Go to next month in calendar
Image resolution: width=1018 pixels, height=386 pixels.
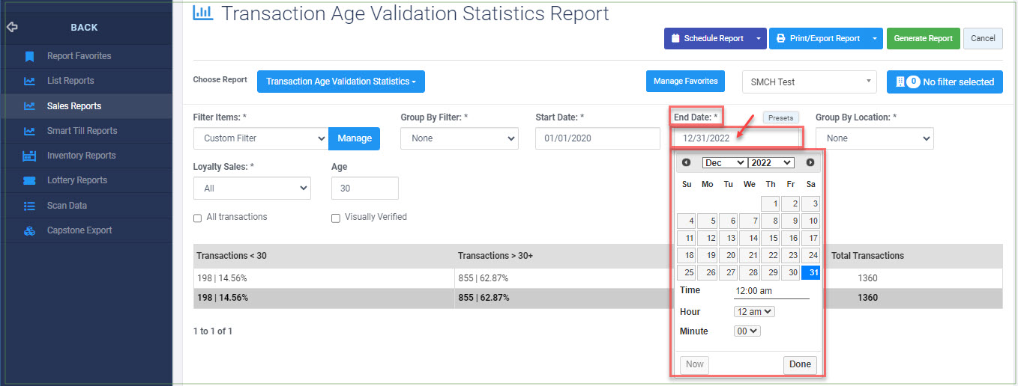(810, 162)
